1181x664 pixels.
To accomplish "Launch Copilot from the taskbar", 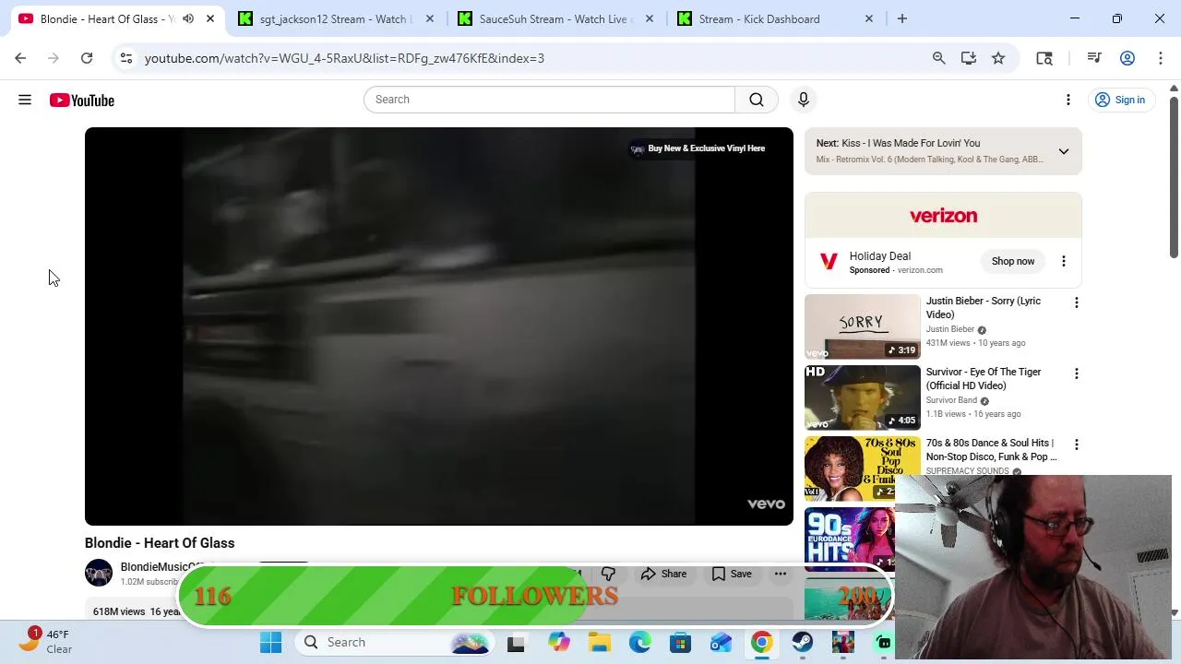I will coord(559,642).
